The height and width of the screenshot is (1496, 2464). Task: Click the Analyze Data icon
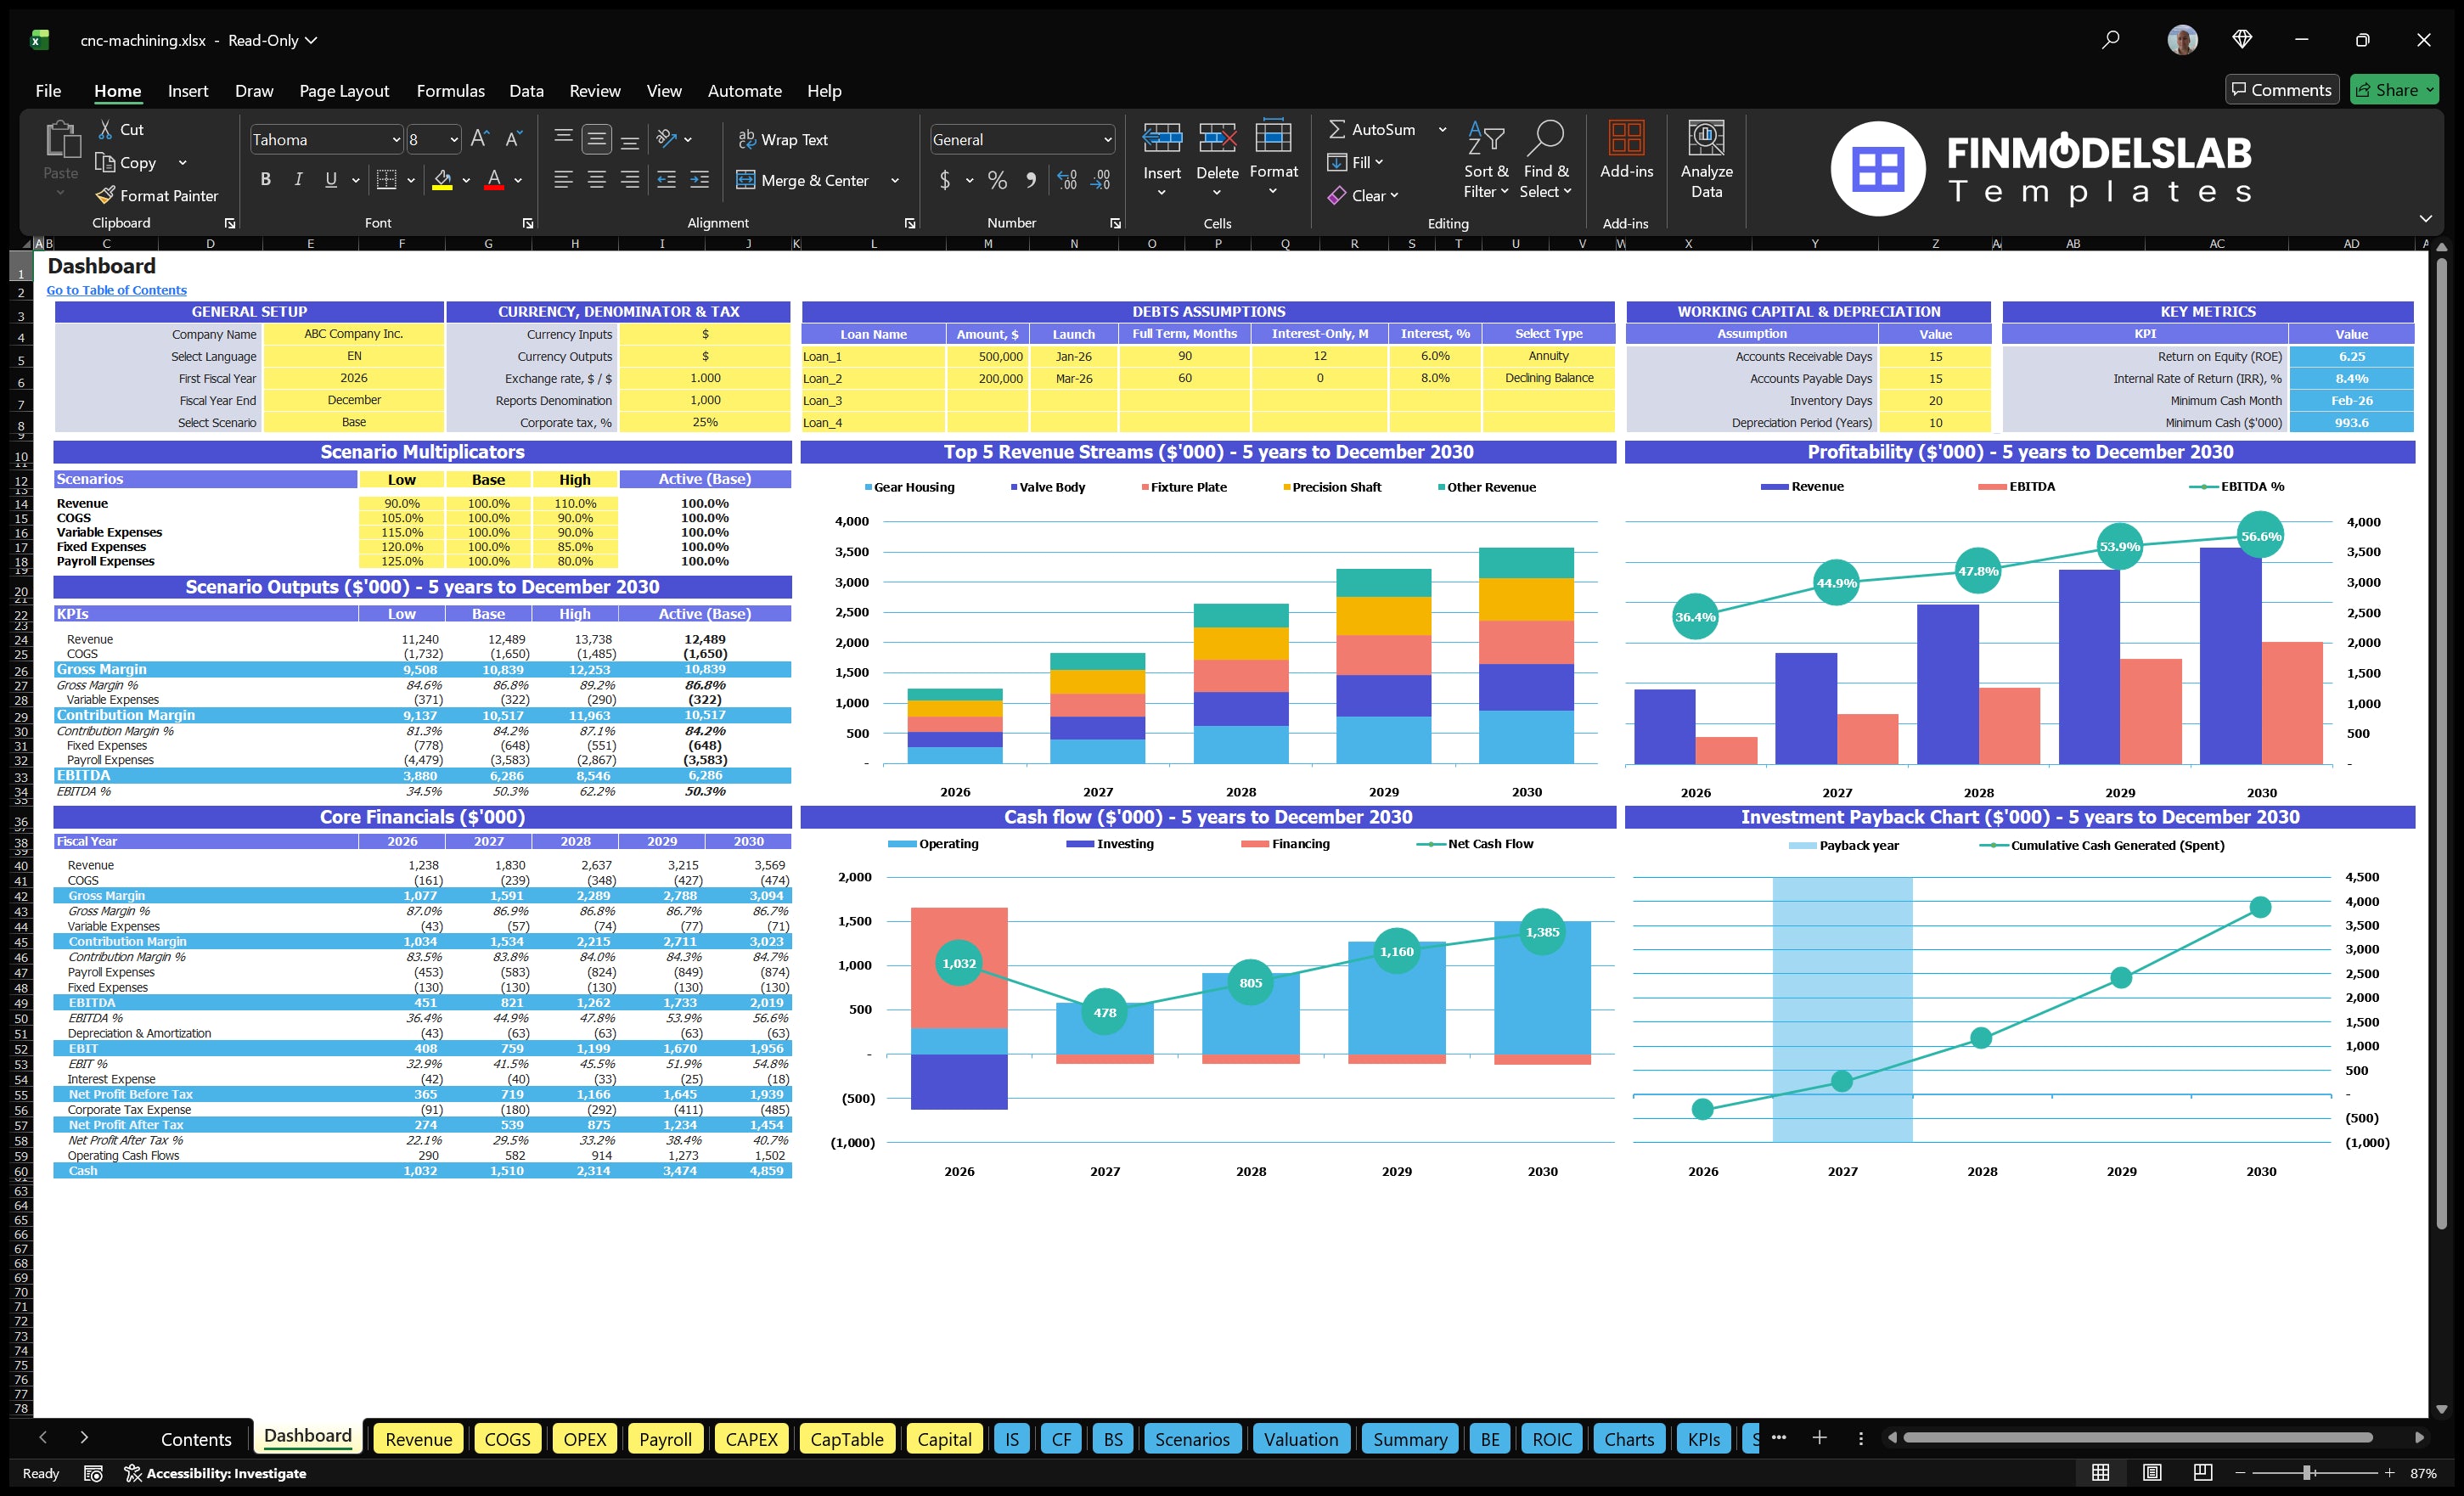(x=1707, y=138)
